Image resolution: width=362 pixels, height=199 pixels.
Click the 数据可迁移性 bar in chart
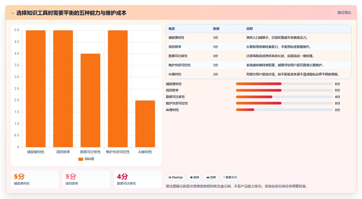(90, 100)
